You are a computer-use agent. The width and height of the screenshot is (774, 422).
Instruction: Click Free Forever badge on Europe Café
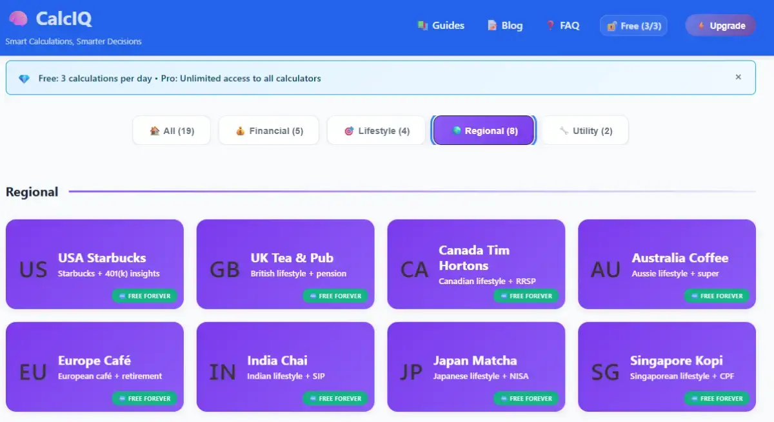click(144, 398)
